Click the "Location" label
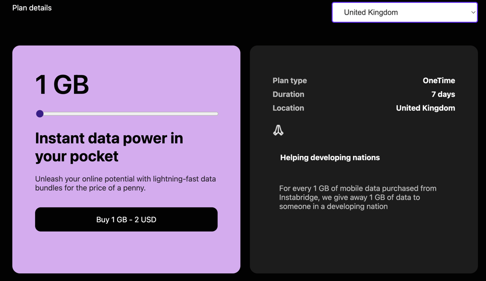 tap(288, 108)
